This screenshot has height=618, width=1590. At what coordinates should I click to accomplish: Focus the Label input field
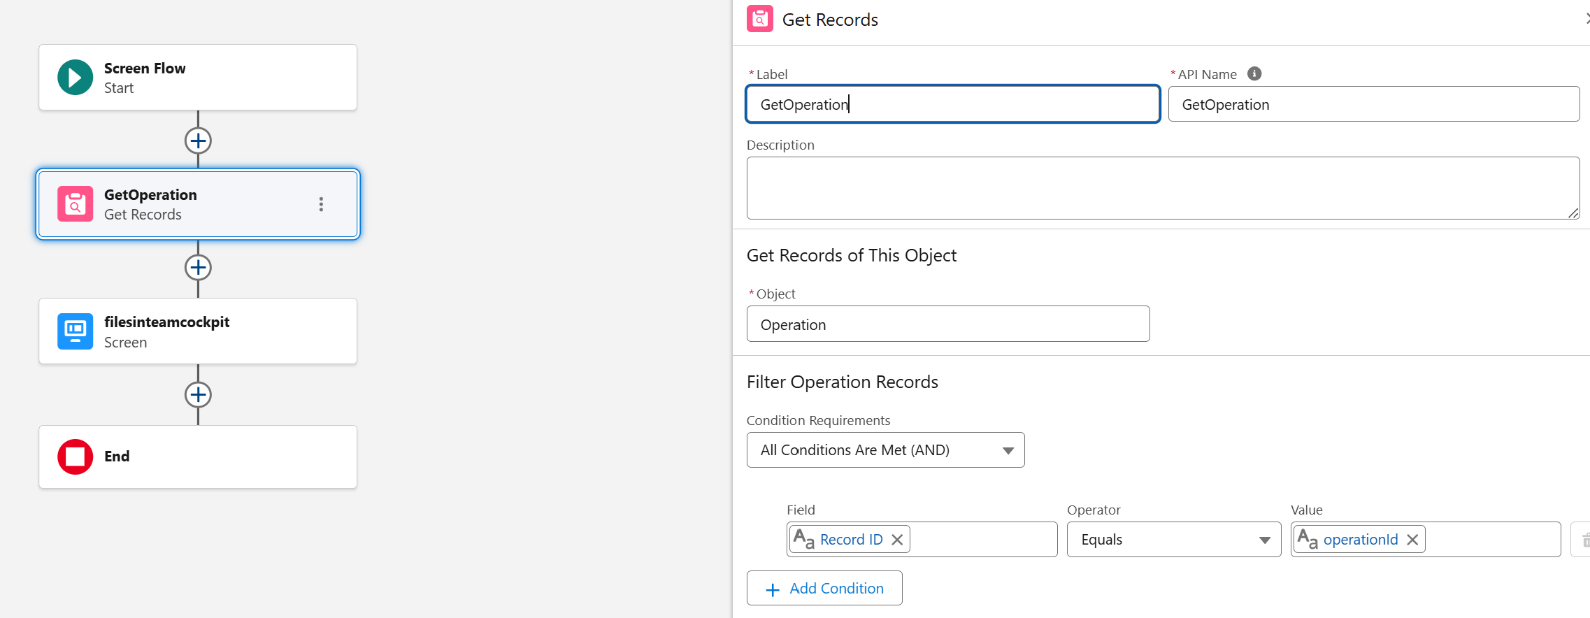tap(953, 104)
